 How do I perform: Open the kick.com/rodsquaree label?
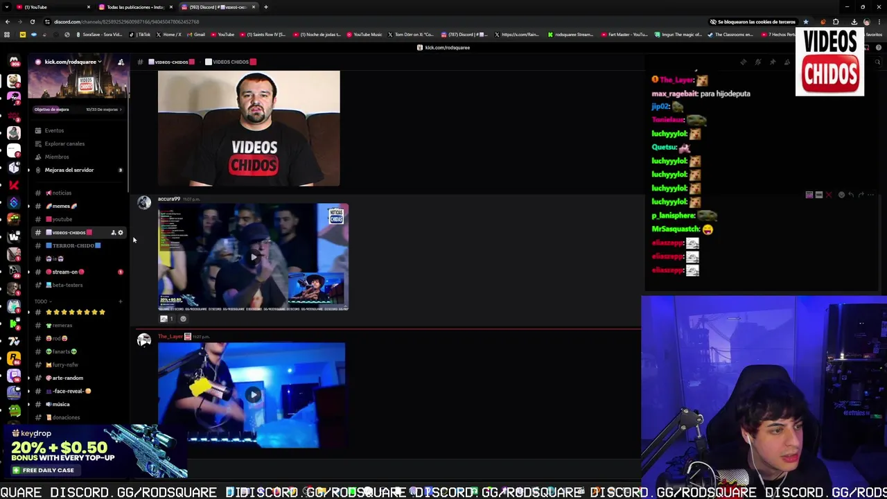(443, 47)
